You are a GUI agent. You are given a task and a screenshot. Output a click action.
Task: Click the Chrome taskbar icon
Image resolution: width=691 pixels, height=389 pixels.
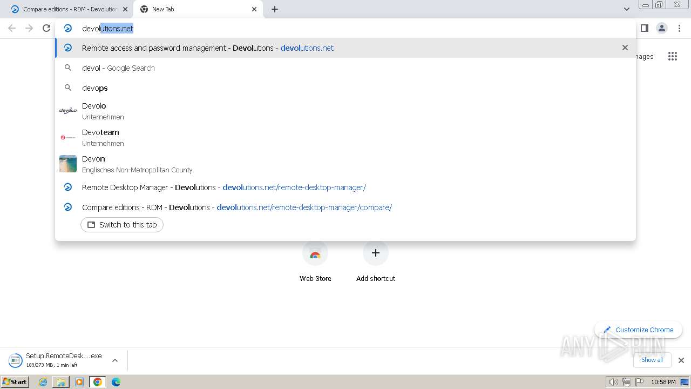[x=97, y=382]
